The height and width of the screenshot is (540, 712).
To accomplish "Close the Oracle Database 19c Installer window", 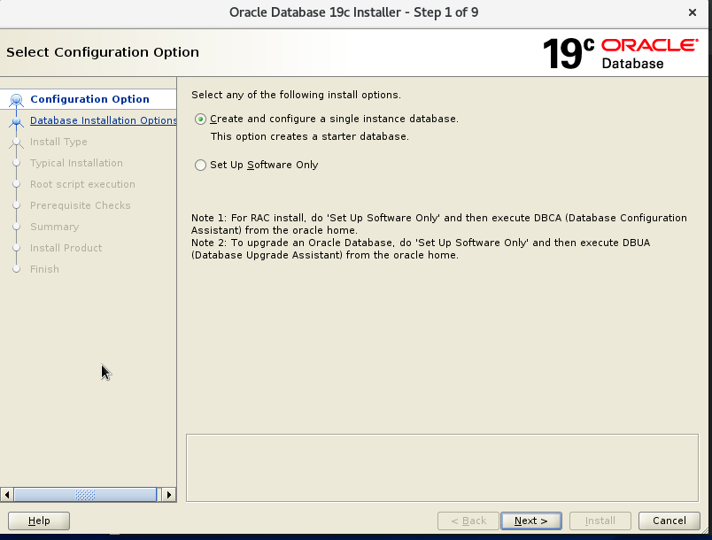I will (692, 12).
